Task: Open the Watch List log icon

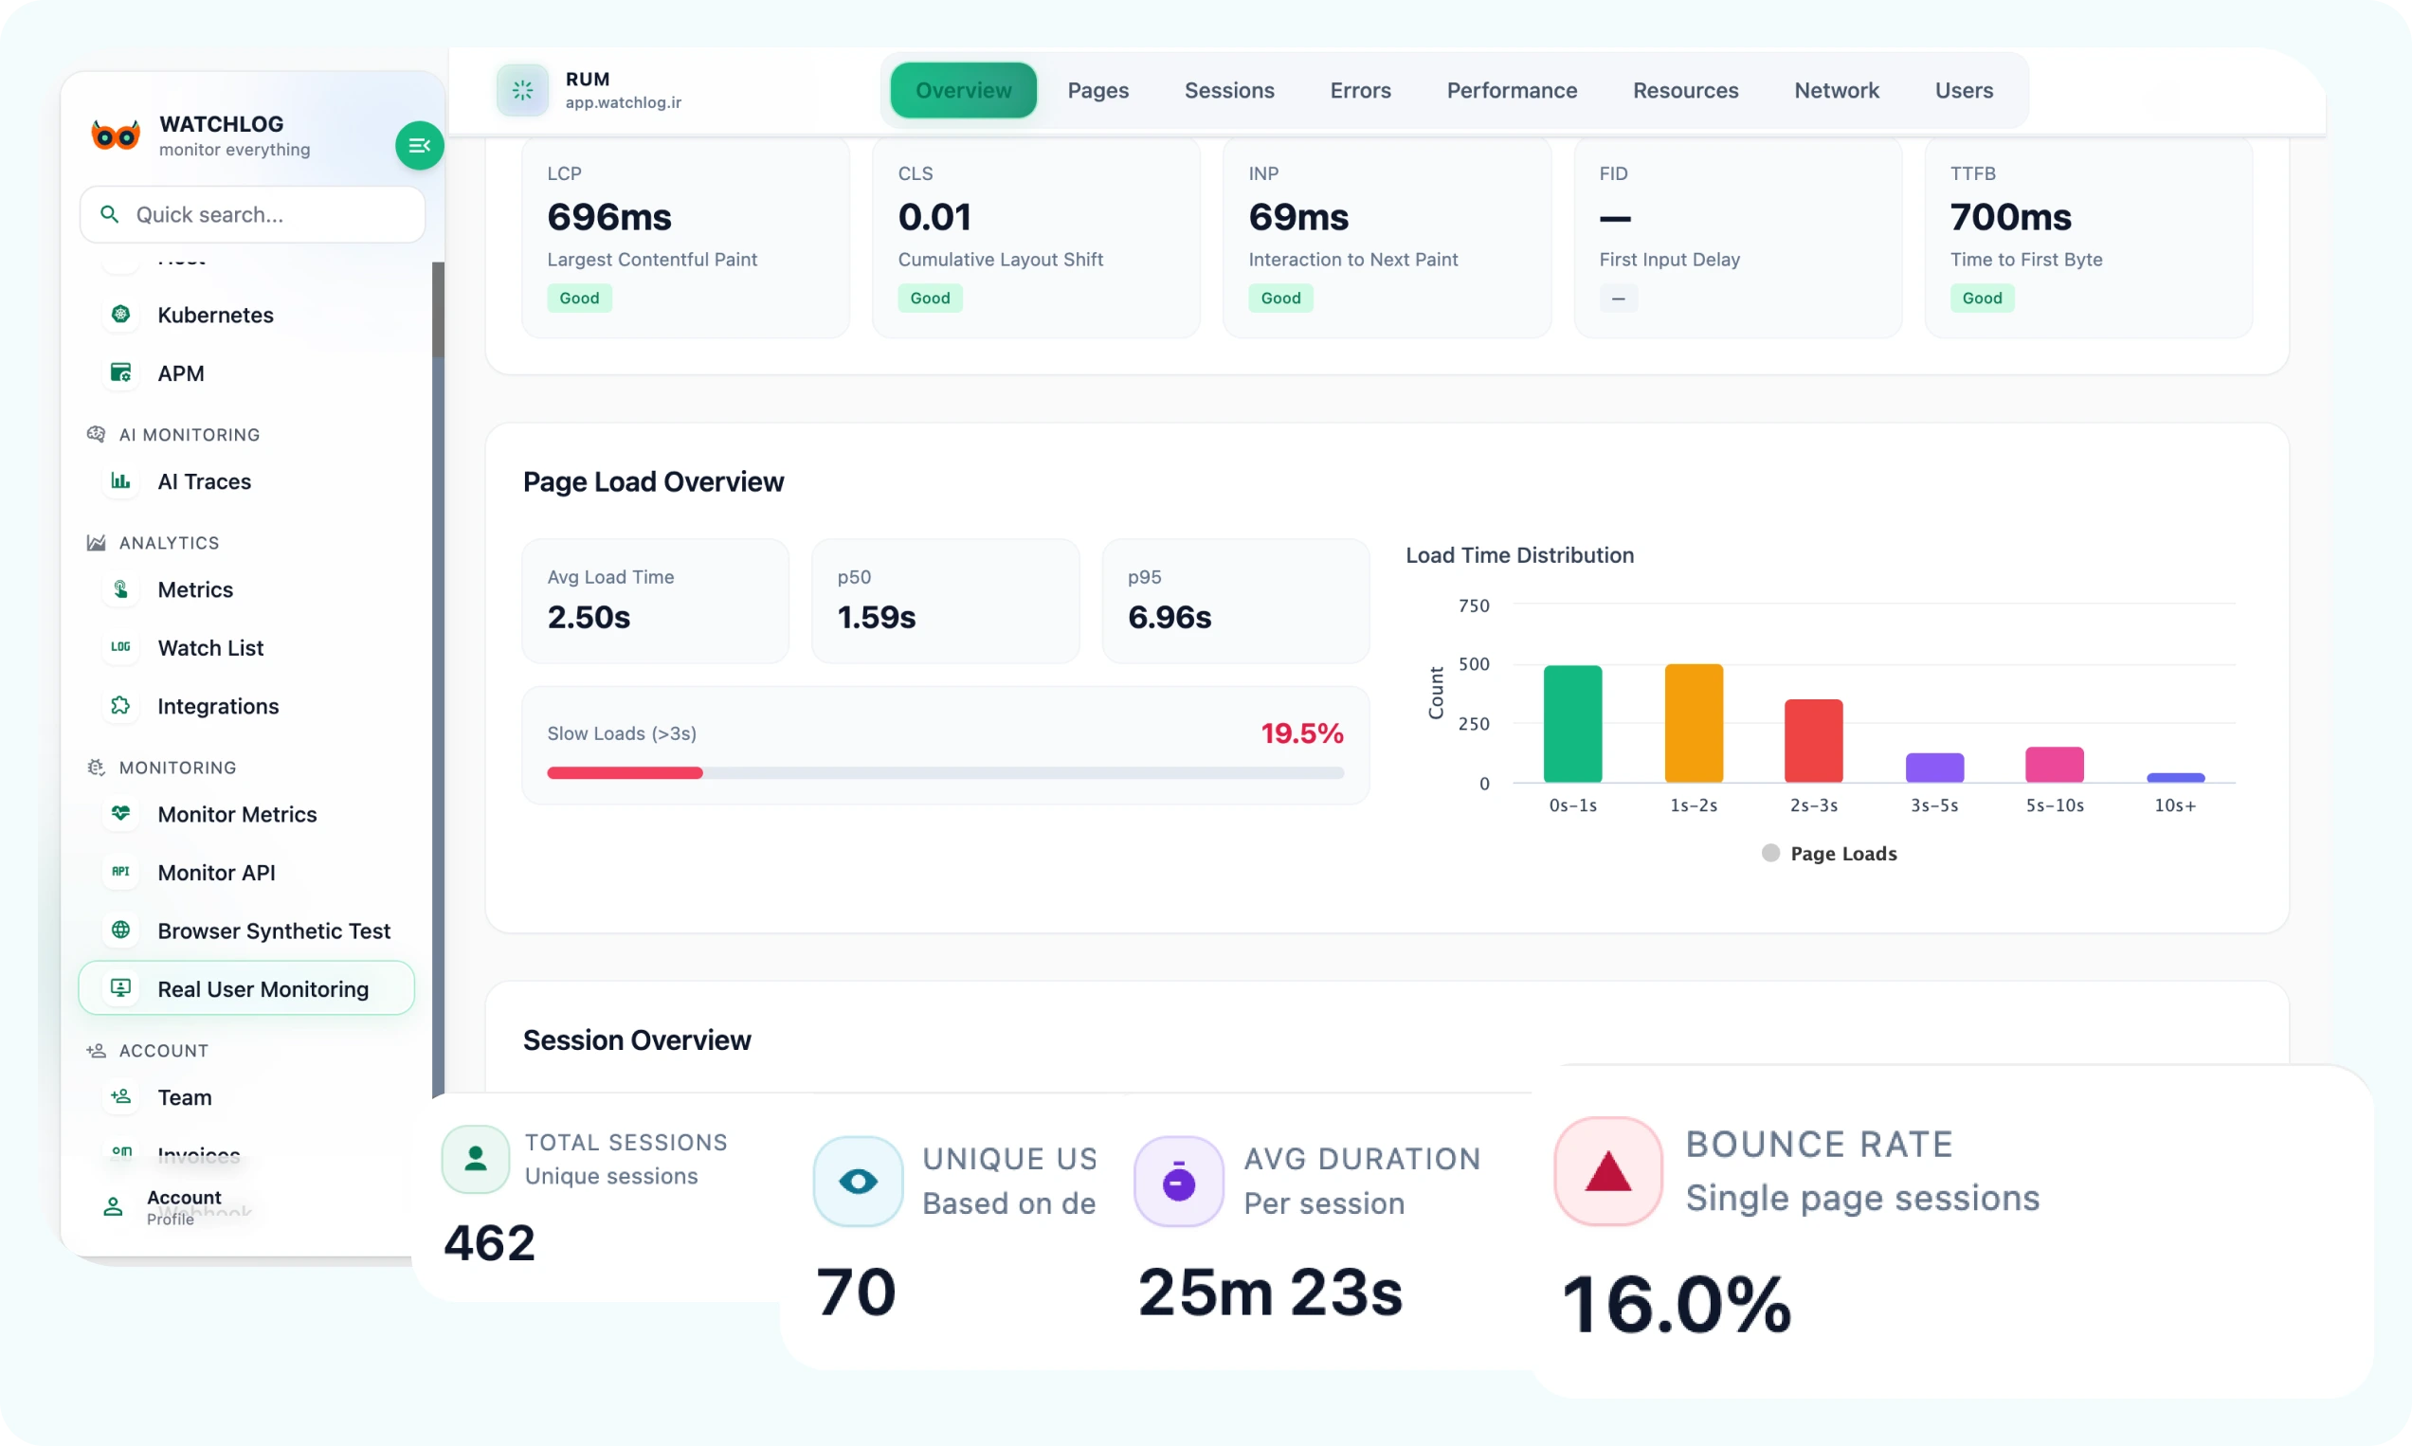Action: (121, 647)
